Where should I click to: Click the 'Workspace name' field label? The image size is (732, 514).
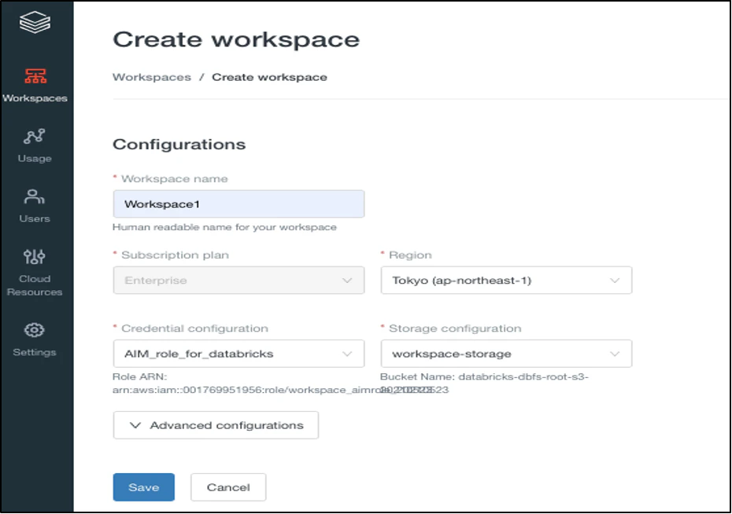click(x=175, y=179)
